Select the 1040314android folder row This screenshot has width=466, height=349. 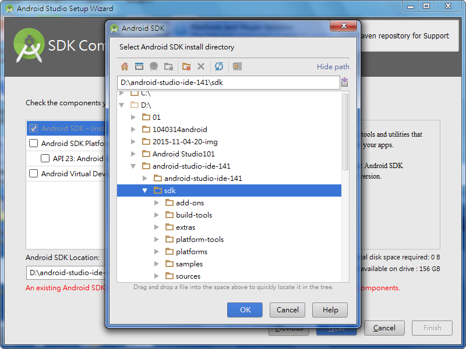click(x=229, y=129)
